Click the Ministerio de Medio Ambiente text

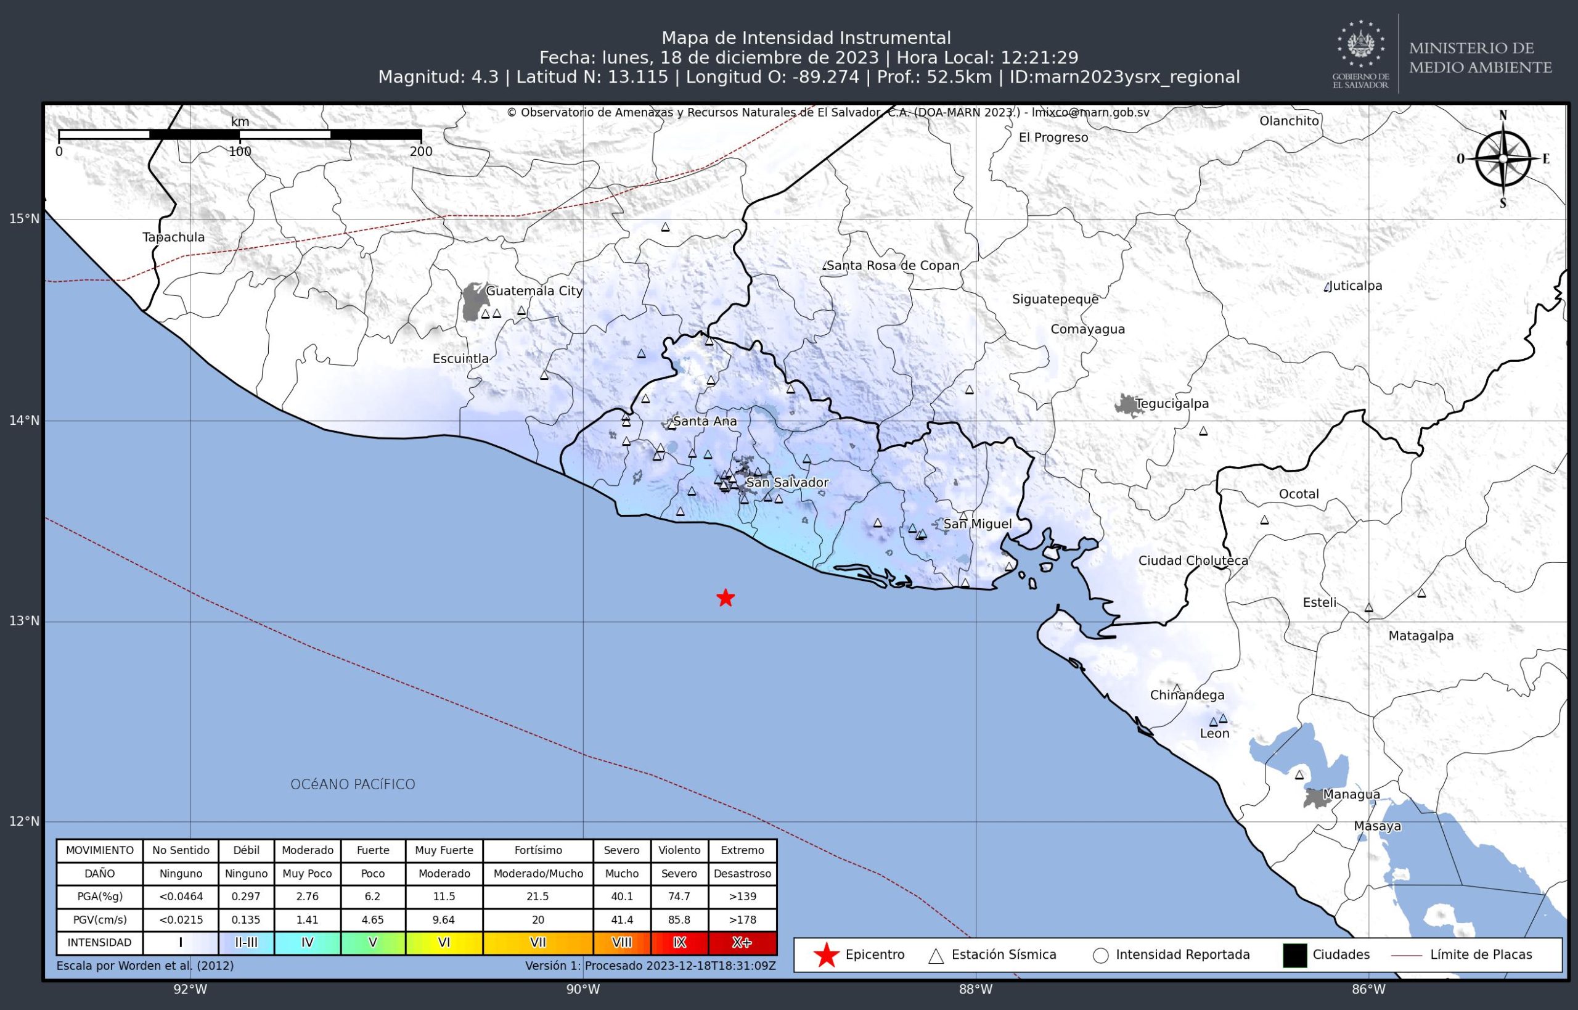click(1479, 58)
